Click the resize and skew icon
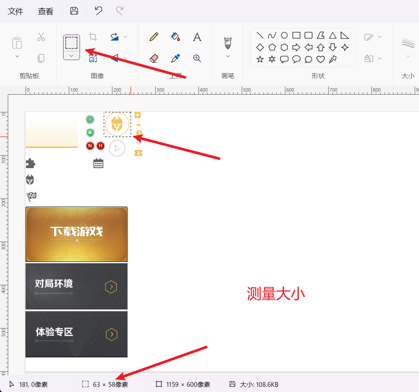 [x=93, y=58]
